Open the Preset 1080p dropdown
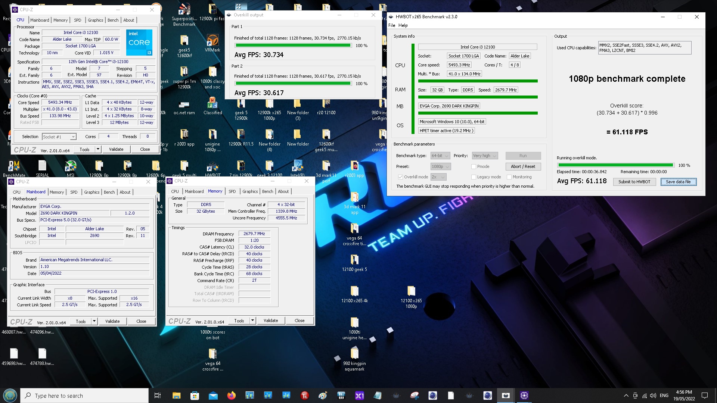 441,166
